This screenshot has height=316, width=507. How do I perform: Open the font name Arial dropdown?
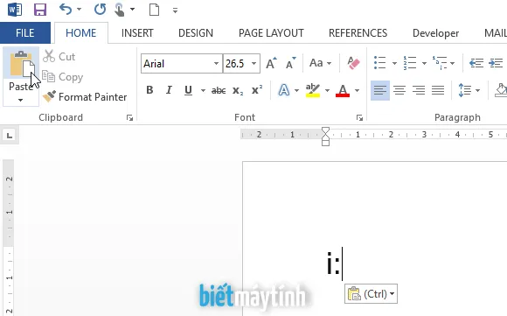[x=216, y=63]
